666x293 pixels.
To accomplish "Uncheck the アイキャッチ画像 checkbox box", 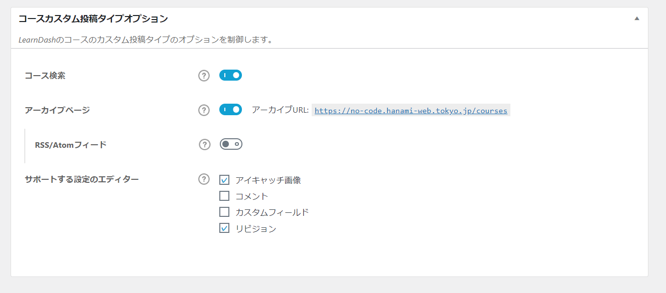I will point(224,180).
